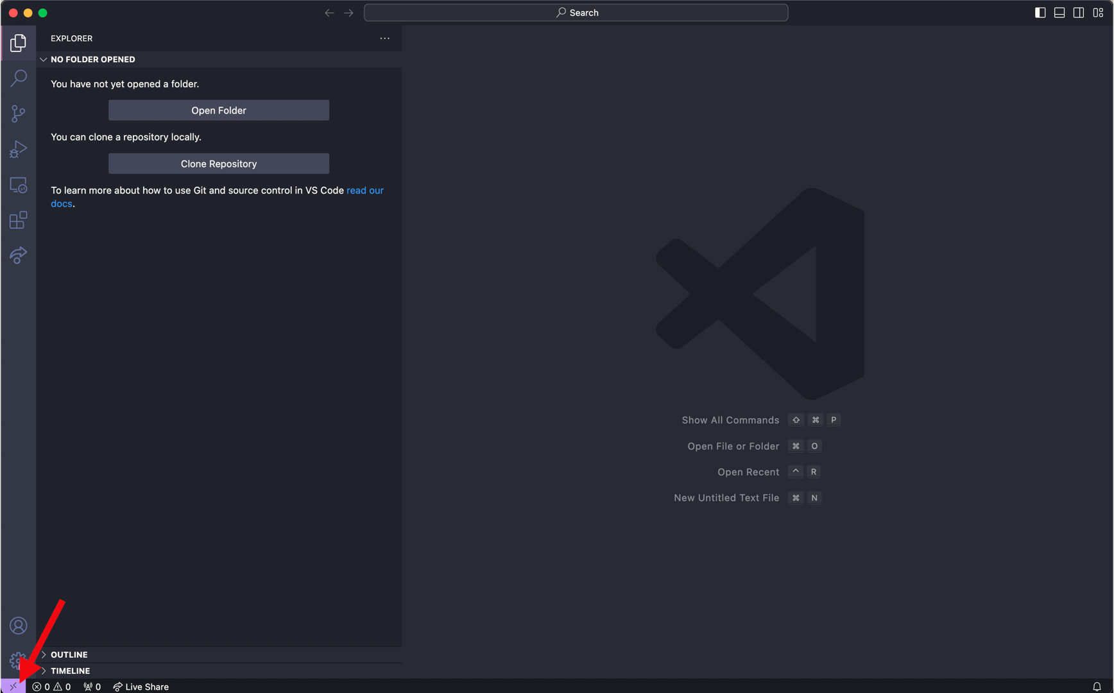The width and height of the screenshot is (1114, 693).
Task: Toggle the primary side bar visibility
Action: point(1040,13)
